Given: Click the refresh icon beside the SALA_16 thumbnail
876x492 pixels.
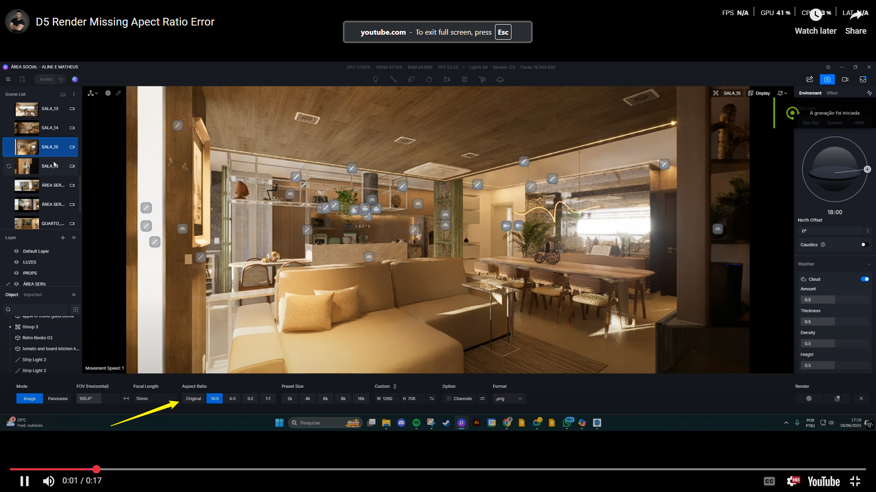Looking at the screenshot, I should click(x=9, y=166).
